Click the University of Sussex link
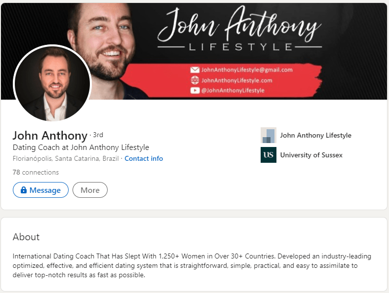389x293 pixels. [x=311, y=155]
